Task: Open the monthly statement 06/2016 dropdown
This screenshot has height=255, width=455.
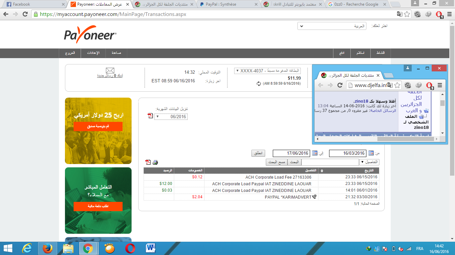Action: pos(171,117)
